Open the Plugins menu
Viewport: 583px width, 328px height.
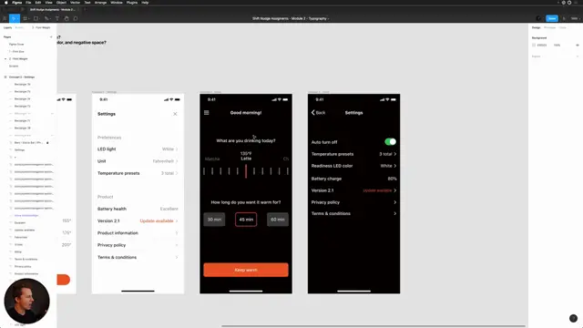click(131, 2)
